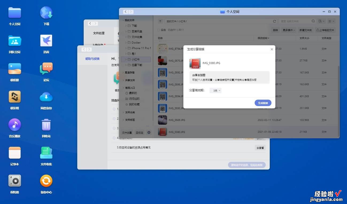Click the 文件去重 button
347x204 pixels.
[127, 133]
